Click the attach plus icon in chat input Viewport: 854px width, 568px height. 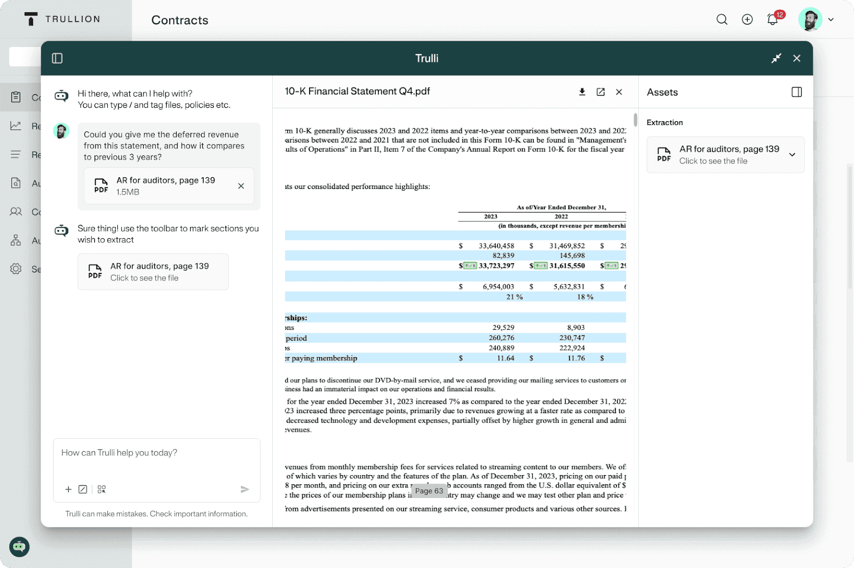pos(68,489)
